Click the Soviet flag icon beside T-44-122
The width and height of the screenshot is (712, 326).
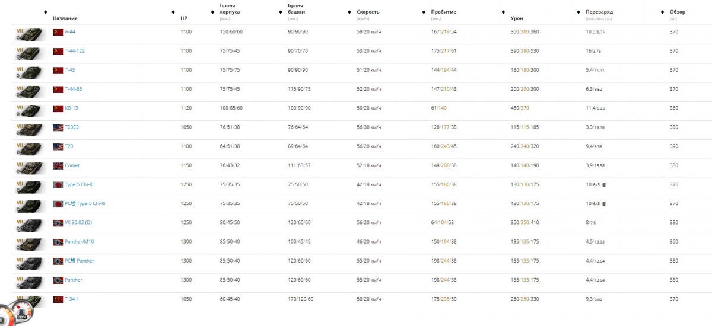pyautogui.click(x=58, y=51)
